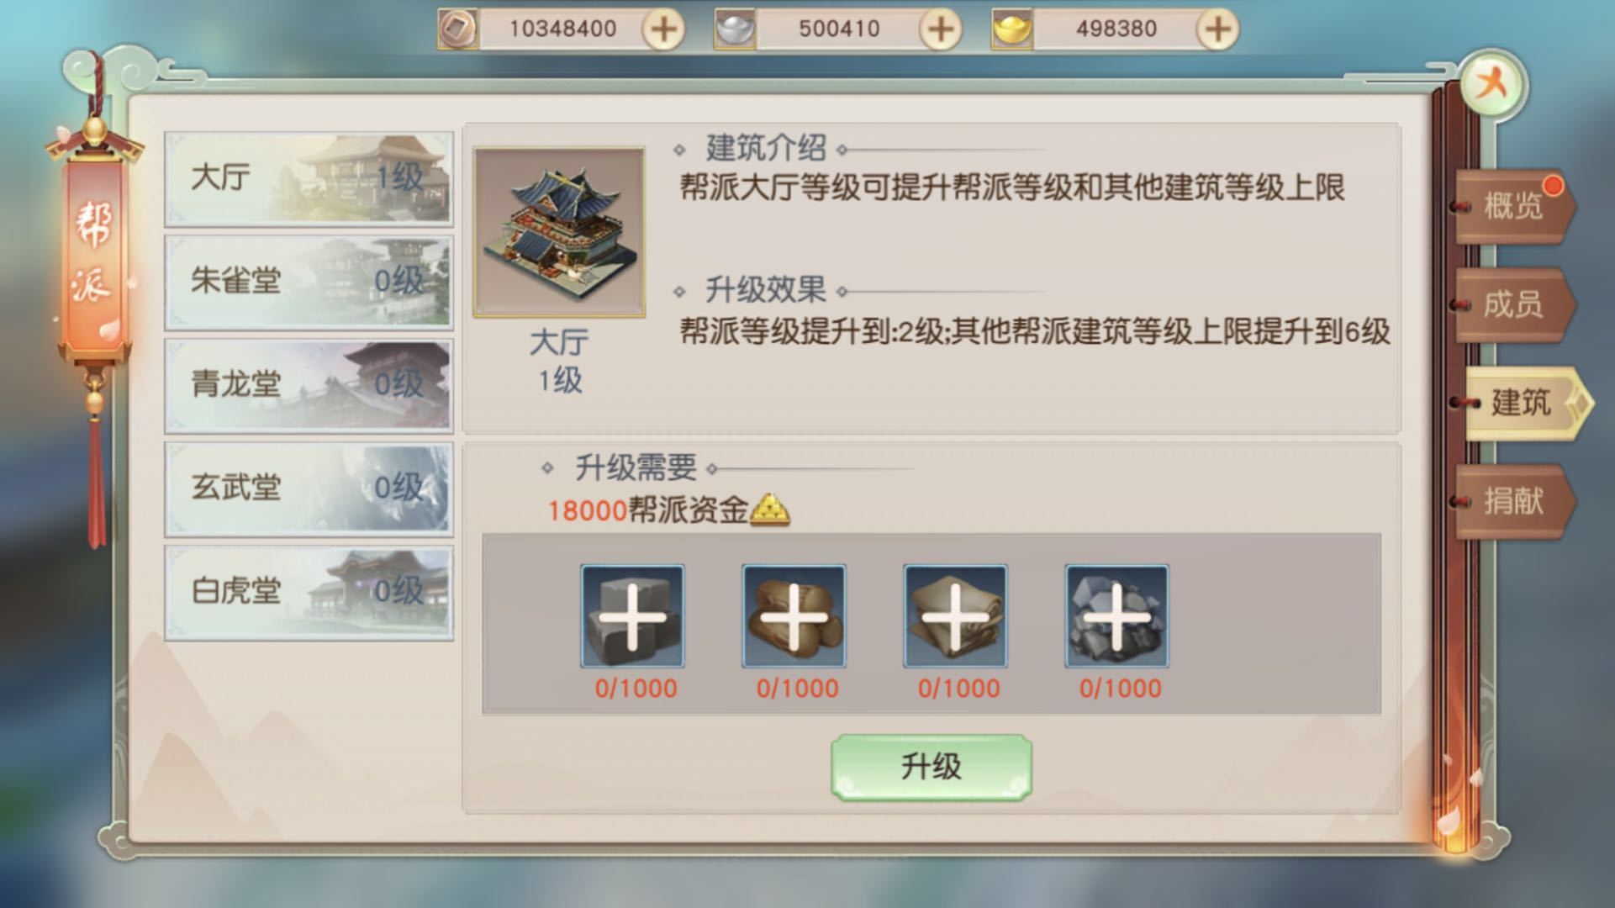Select 大厅 building in the list

click(309, 178)
